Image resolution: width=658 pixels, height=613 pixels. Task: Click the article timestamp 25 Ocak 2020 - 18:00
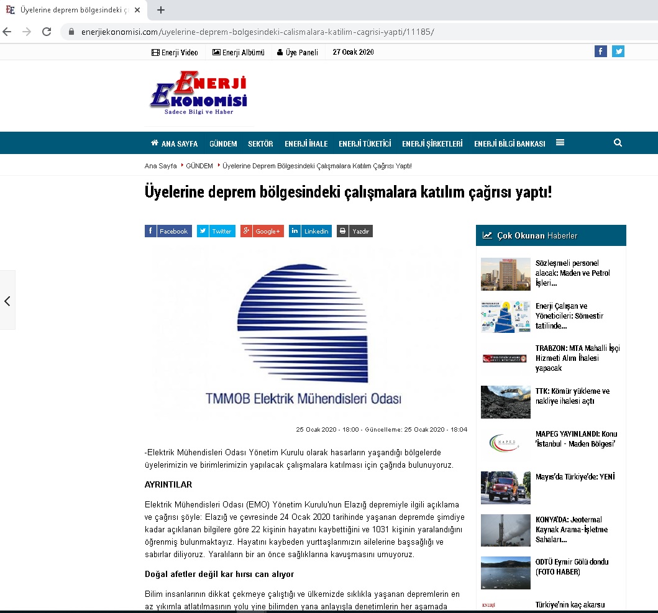pyautogui.click(x=327, y=430)
